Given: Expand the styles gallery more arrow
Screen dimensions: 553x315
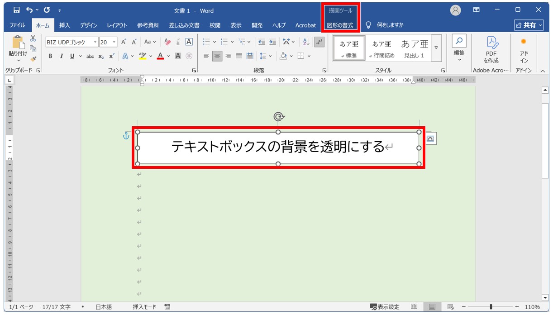Looking at the screenshot, I should pos(437,48).
